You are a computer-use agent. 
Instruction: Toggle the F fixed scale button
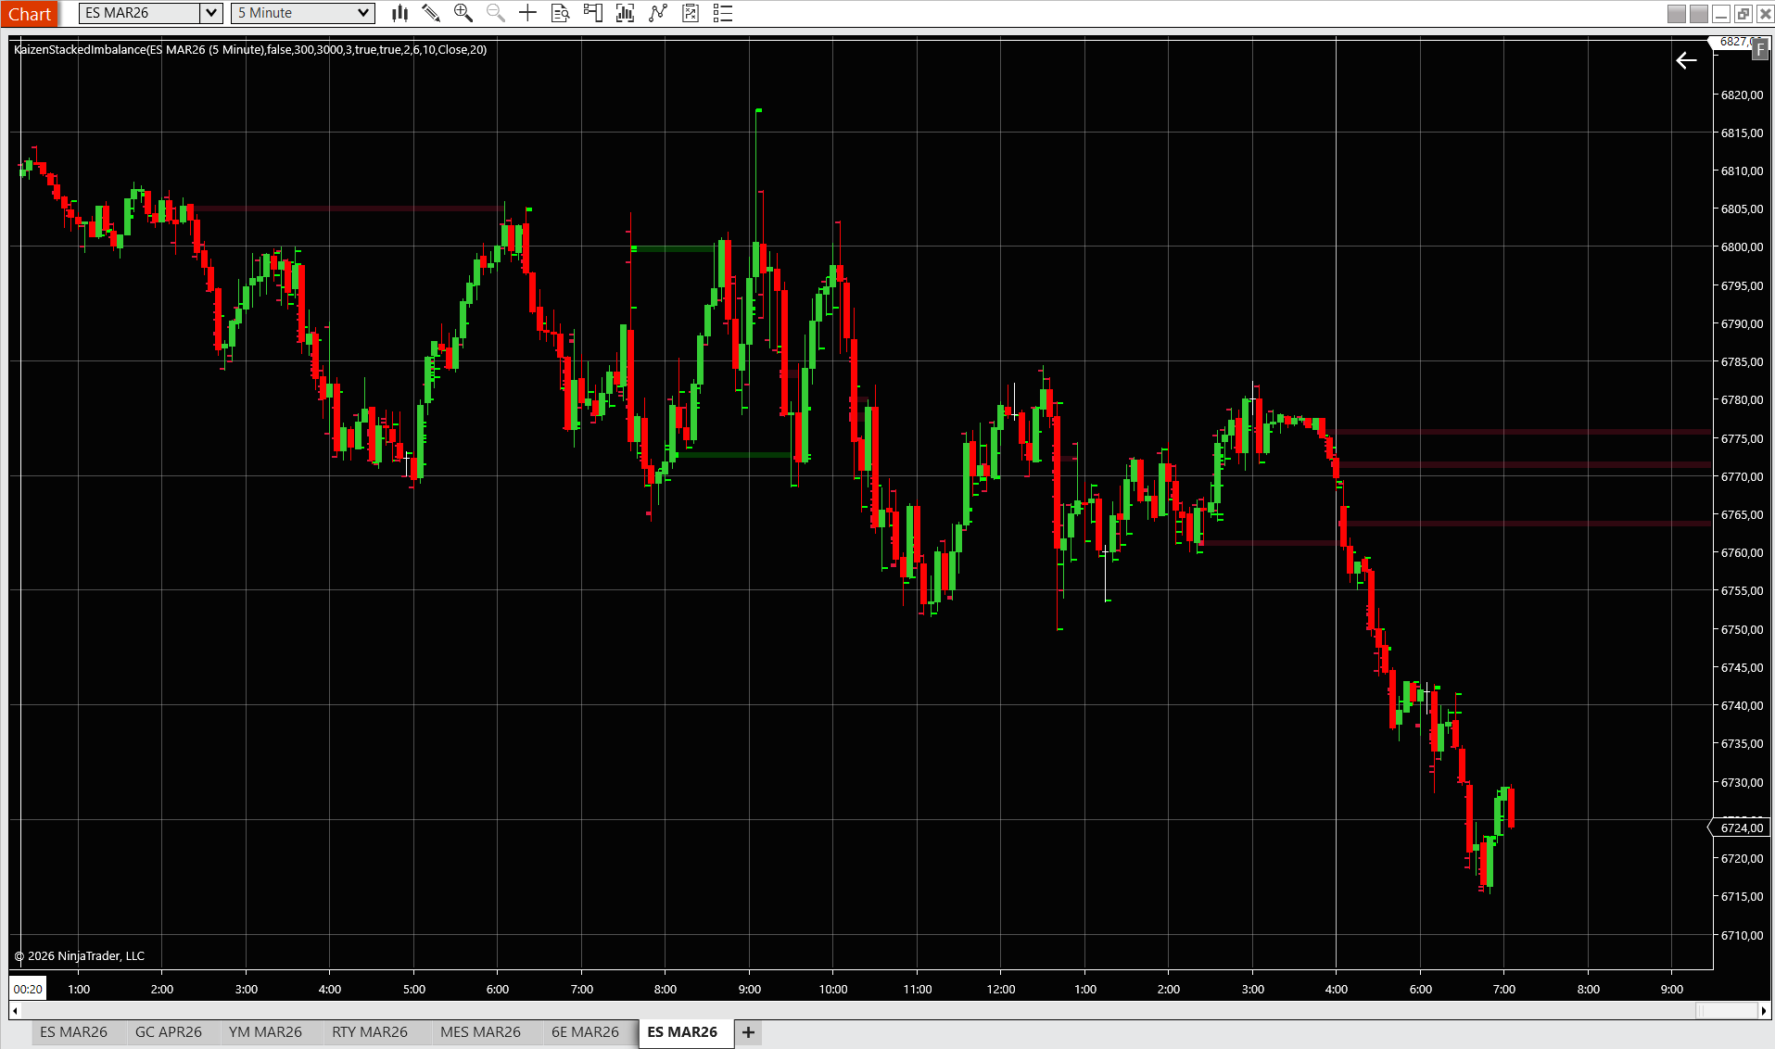[x=1759, y=49]
